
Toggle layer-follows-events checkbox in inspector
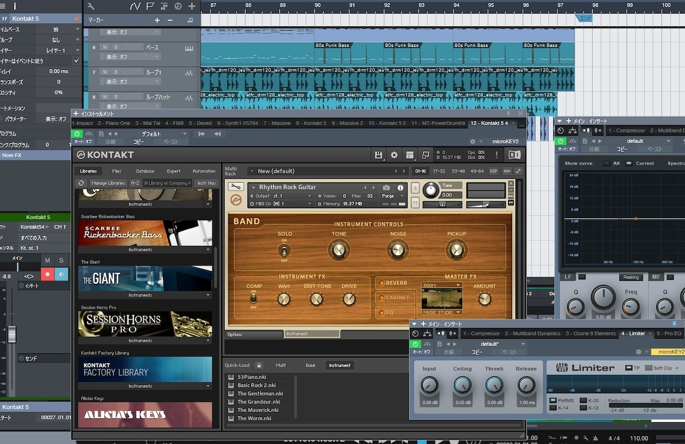77,61
